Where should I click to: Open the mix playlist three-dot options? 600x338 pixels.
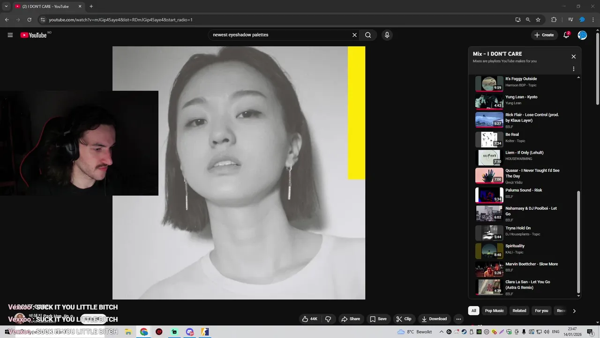click(573, 69)
